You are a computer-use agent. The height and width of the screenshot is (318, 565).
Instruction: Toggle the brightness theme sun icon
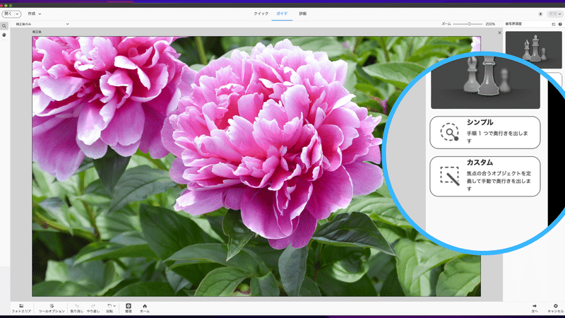540,14
